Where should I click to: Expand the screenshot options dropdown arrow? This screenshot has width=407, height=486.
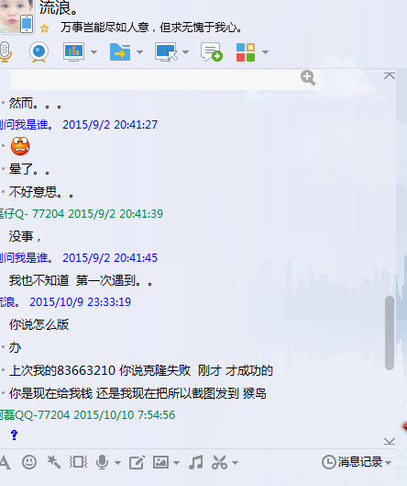point(235,463)
